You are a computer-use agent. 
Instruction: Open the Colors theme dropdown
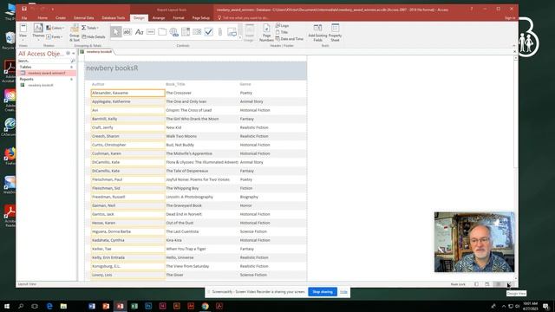[55, 28]
